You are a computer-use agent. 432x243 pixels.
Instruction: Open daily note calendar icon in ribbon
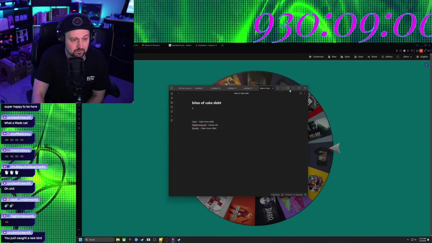[171, 107]
